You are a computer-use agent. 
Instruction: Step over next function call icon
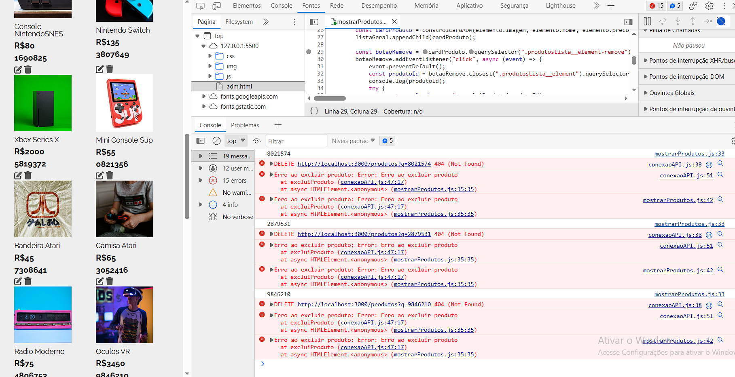662,21
